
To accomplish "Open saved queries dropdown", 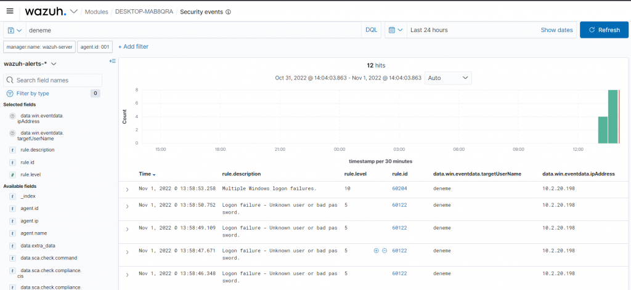I will click(x=15, y=30).
